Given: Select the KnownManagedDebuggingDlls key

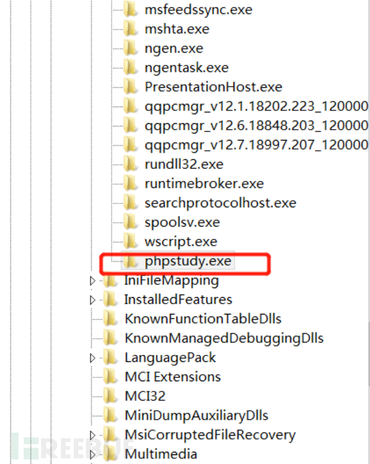Looking at the screenshot, I should [224, 338].
